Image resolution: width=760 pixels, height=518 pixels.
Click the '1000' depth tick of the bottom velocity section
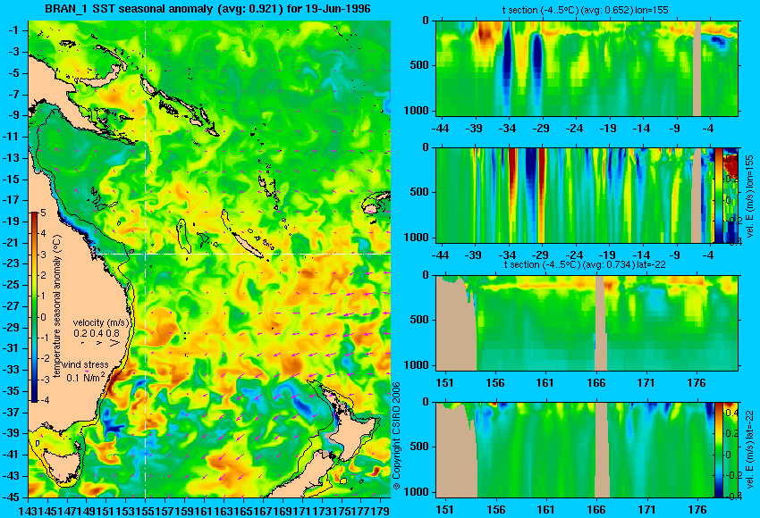[x=417, y=492]
